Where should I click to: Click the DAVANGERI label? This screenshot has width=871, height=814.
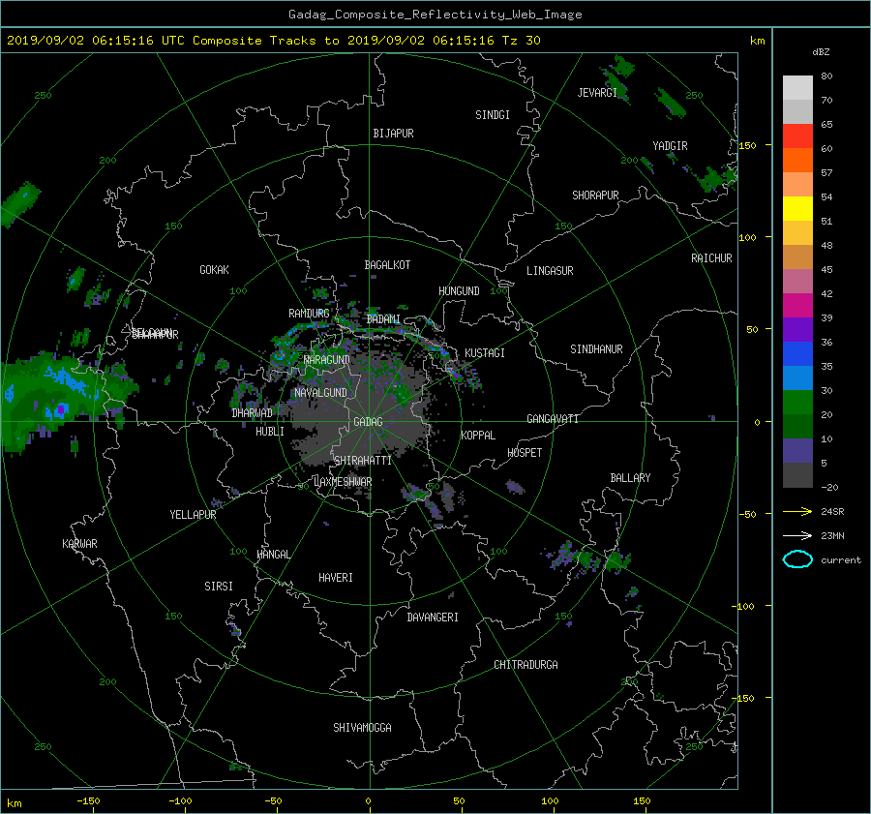[x=433, y=618]
